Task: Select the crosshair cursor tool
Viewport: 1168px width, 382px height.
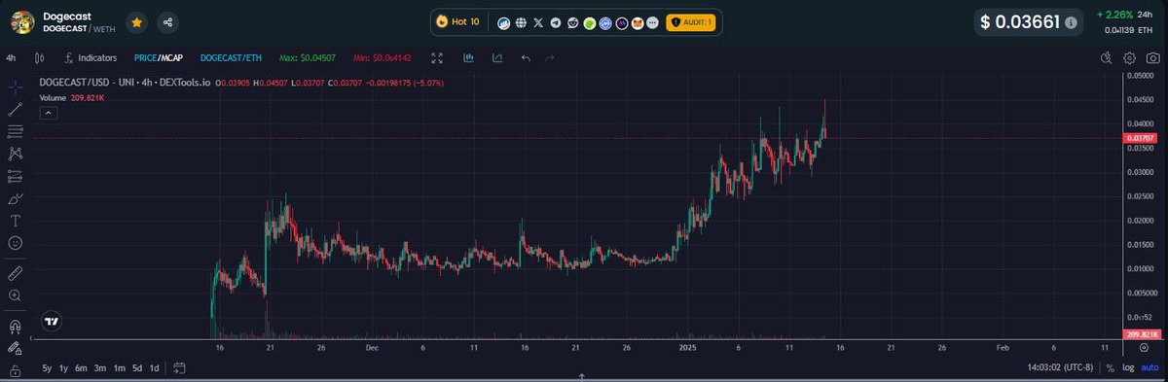Action: point(16,87)
